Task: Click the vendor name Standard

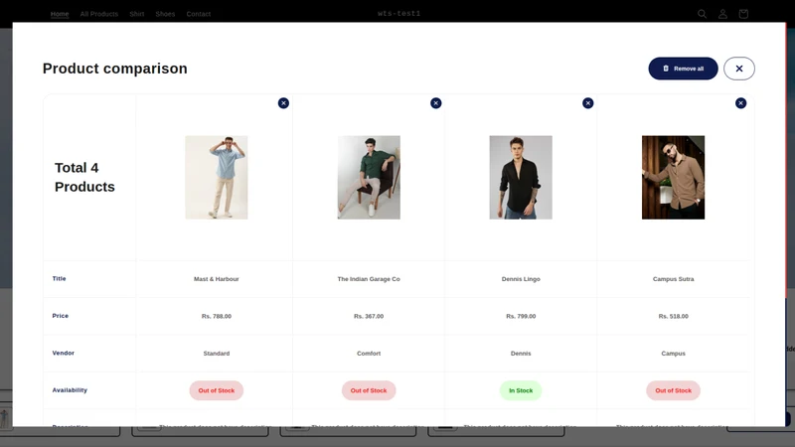Action: pos(217,354)
